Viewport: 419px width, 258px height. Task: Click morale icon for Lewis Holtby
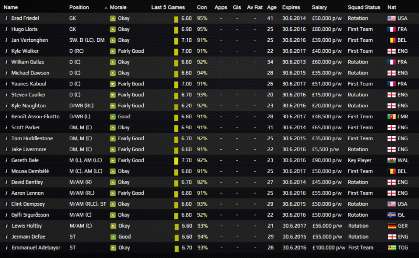point(113,226)
